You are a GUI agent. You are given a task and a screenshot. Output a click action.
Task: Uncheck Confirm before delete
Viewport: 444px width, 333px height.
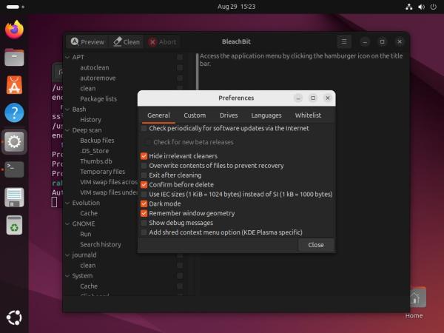144,184
